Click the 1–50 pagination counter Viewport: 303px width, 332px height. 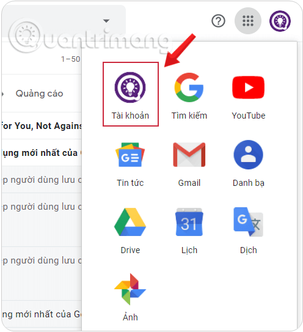pyautogui.click(x=70, y=59)
